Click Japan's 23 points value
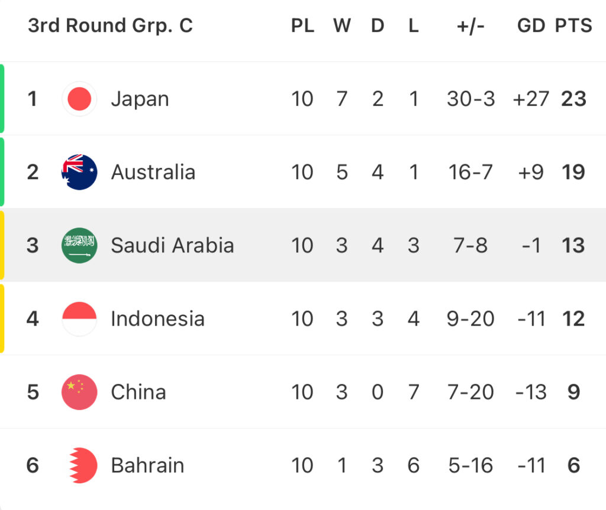Screen dimensions: 606x510 point(573,99)
